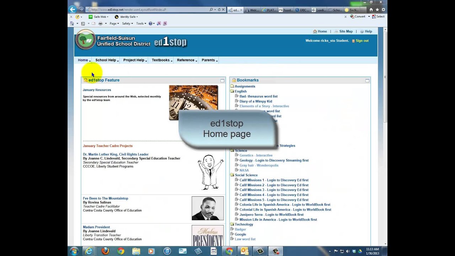Open Outlook from the taskbar

tap(245, 251)
